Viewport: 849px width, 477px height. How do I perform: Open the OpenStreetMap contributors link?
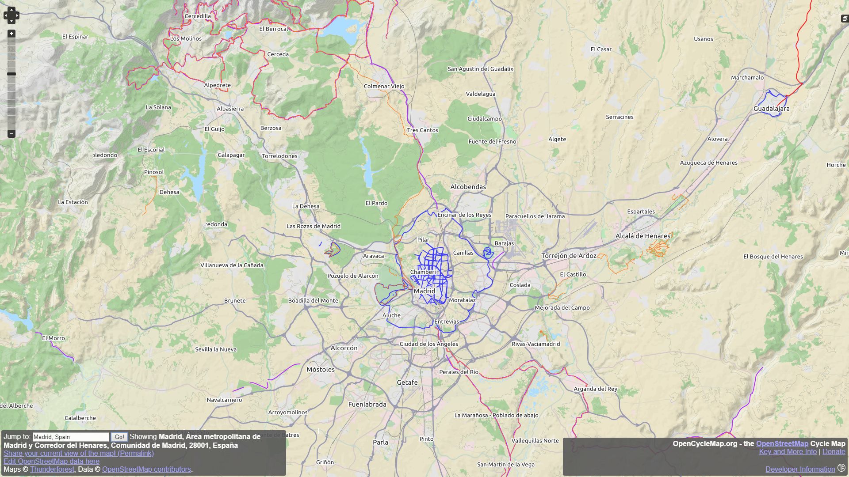[146, 469]
